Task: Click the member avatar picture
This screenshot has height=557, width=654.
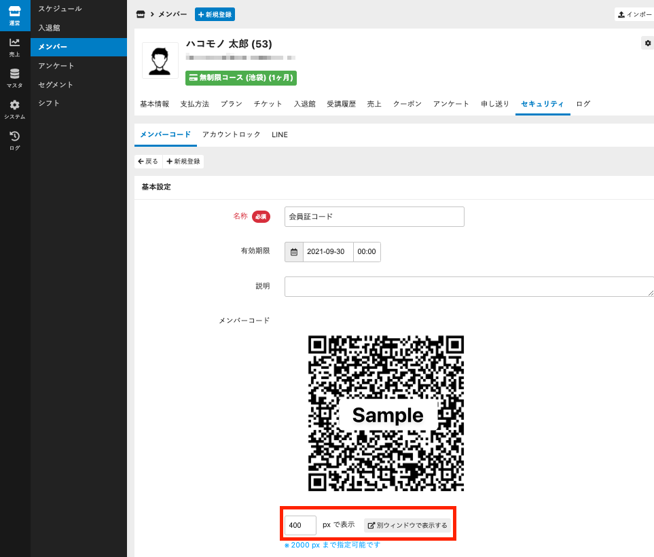Action: pyautogui.click(x=160, y=60)
